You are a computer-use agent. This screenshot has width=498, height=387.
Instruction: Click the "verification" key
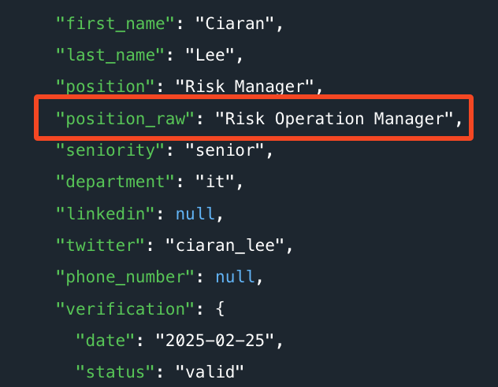pyautogui.click(x=125, y=309)
